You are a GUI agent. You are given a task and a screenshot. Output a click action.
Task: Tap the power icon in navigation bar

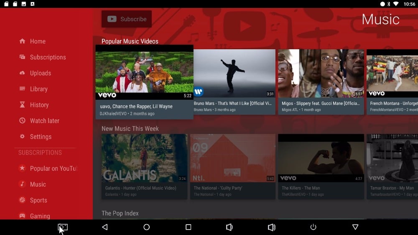click(x=313, y=227)
